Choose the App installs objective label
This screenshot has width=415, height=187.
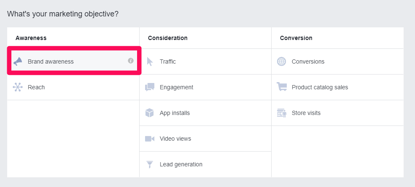click(x=175, y=113)
